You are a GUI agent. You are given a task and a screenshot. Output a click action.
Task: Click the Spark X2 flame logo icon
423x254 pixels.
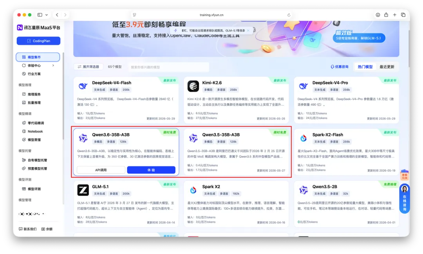(193, 190)
